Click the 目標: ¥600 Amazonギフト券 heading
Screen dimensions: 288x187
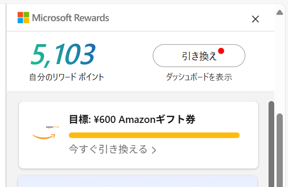click(132, 120)
